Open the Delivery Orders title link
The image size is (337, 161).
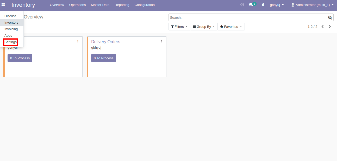[105, 42]
